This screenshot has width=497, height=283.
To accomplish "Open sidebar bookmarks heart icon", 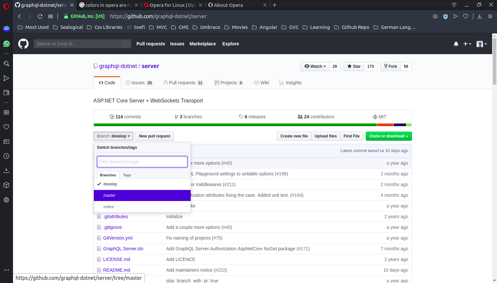I will pyautogui.click(x=6, y=127).
